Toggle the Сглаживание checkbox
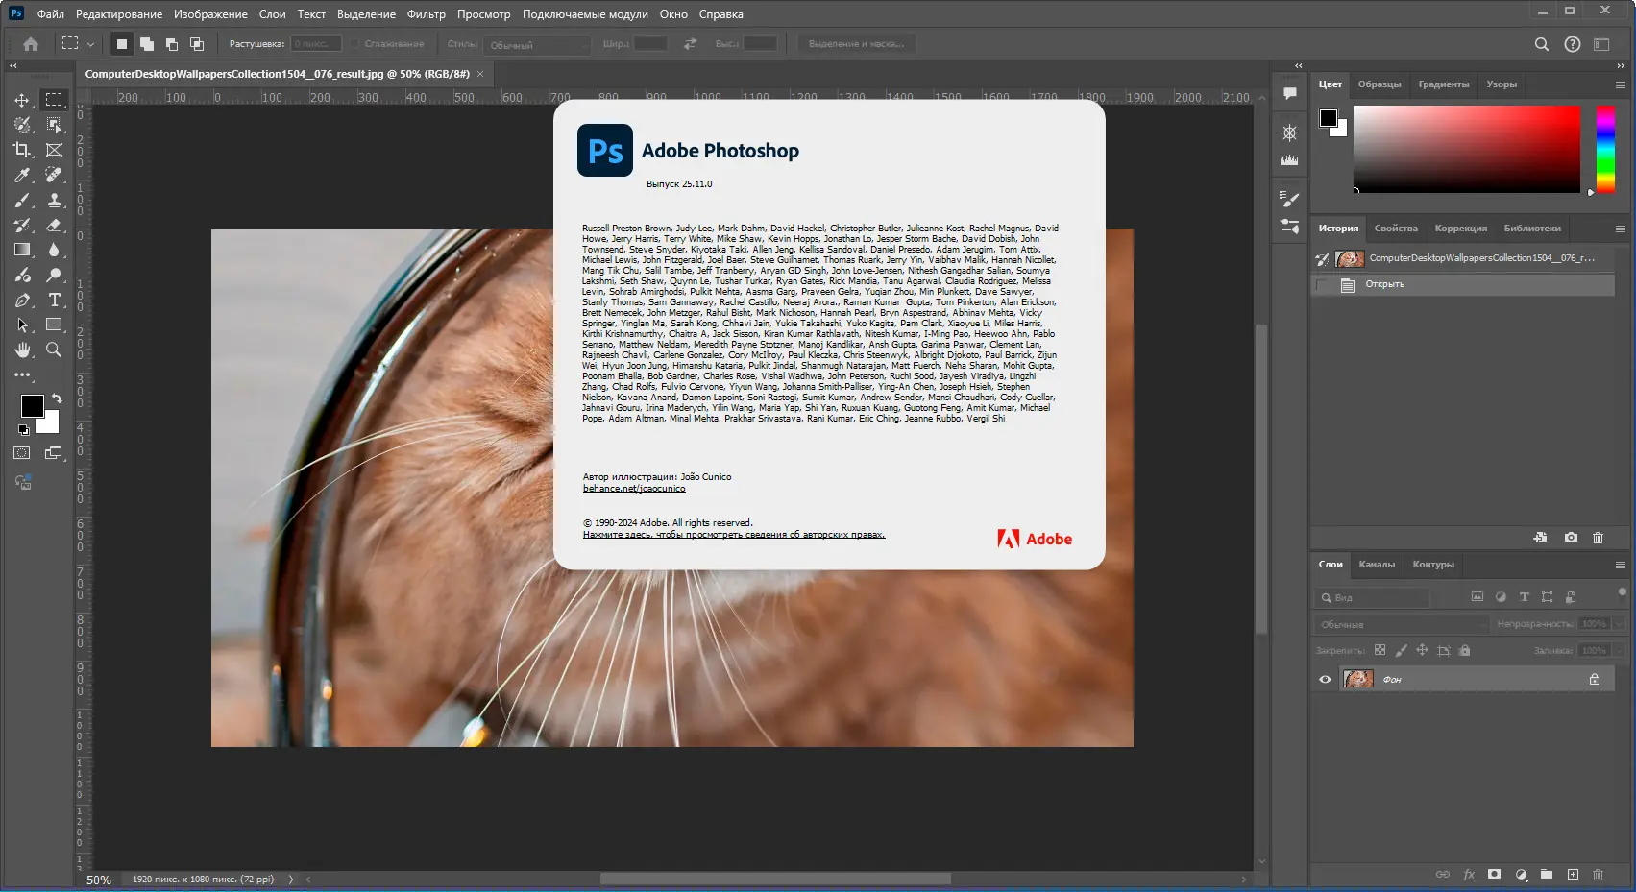This screenshot has height=892, width=1636. coord(355,44)
